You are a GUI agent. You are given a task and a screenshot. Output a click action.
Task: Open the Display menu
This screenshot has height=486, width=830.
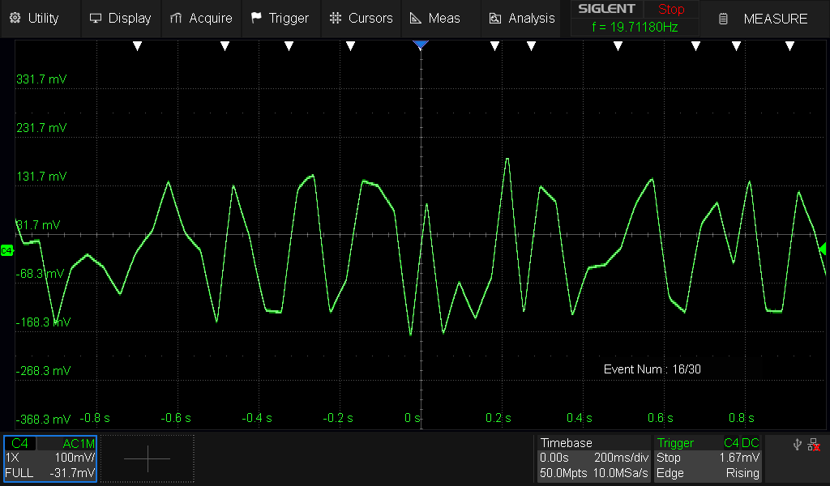[x=121, y=19]
